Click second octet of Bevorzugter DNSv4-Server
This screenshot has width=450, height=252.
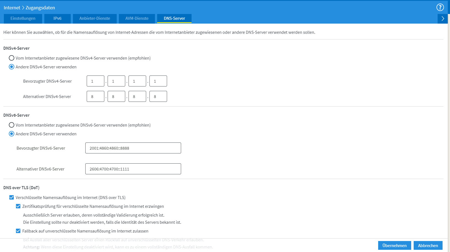coord(116,81)
